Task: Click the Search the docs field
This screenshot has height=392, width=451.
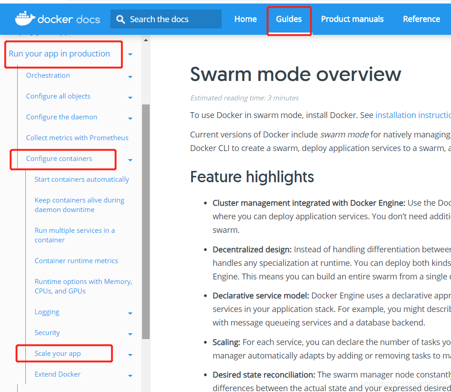Action: coord(166,19)
